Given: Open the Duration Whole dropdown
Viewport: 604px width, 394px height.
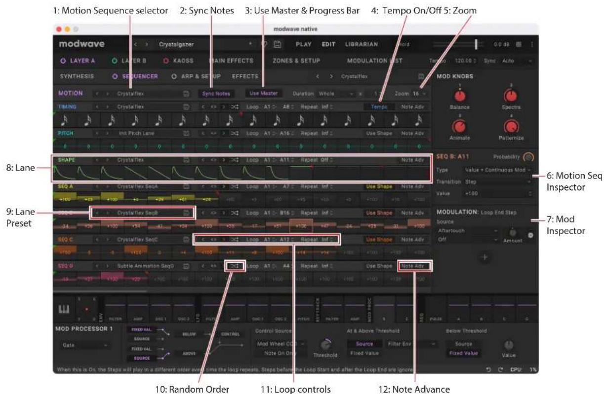Looking at the screenshot, I should [x=337, y=93].
